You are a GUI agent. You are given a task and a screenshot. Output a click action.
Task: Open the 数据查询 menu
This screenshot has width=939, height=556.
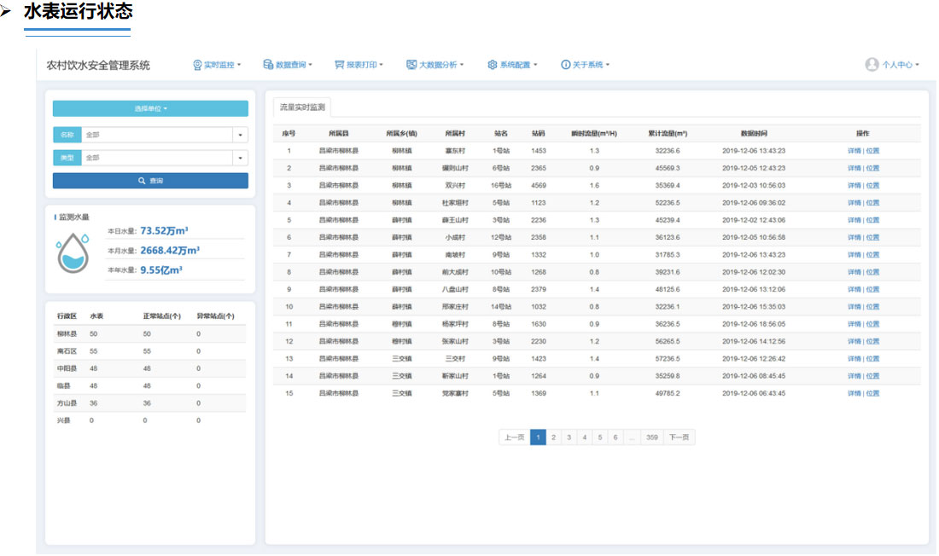[288, 65]
